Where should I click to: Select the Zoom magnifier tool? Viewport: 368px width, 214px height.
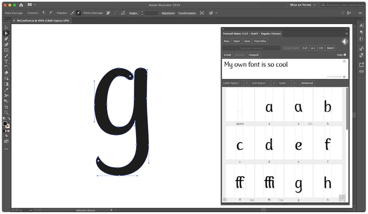click(6, 112)
